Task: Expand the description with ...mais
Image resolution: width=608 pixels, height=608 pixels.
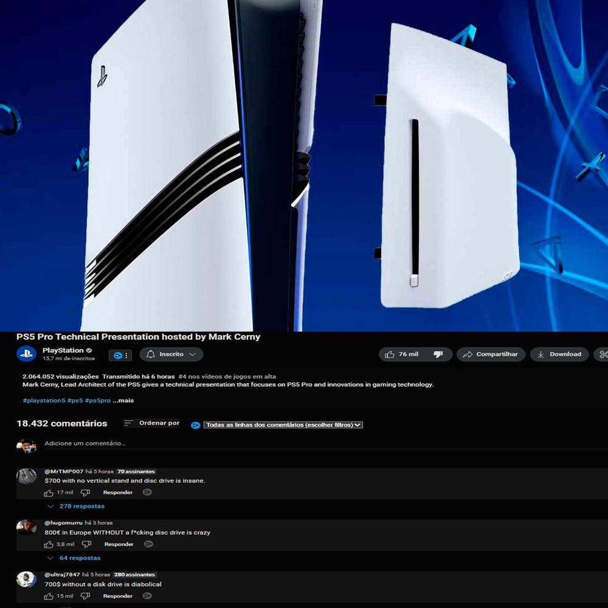Action: click(x=123, y=401)
